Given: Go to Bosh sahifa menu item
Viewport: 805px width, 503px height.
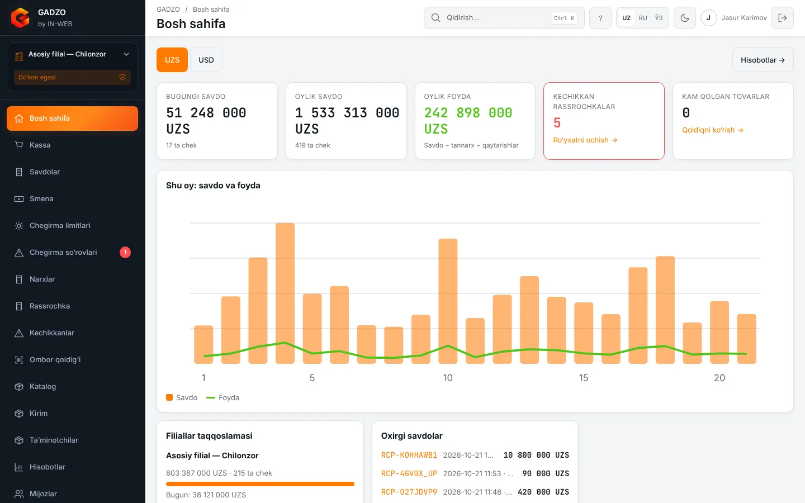Looking at the screenshot, I should point(72,118).
